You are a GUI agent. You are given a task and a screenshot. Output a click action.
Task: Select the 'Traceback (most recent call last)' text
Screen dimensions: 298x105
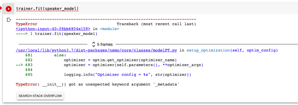point(156,24)
